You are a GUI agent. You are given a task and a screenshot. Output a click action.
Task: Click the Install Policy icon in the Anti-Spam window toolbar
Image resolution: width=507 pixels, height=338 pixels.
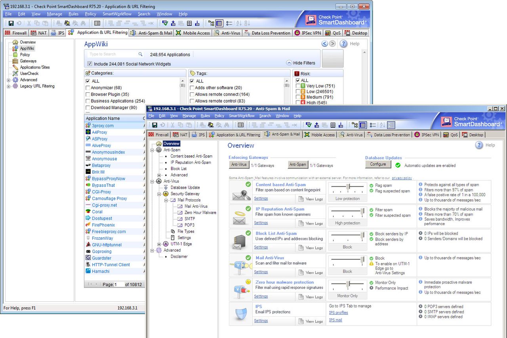(316, 125)
